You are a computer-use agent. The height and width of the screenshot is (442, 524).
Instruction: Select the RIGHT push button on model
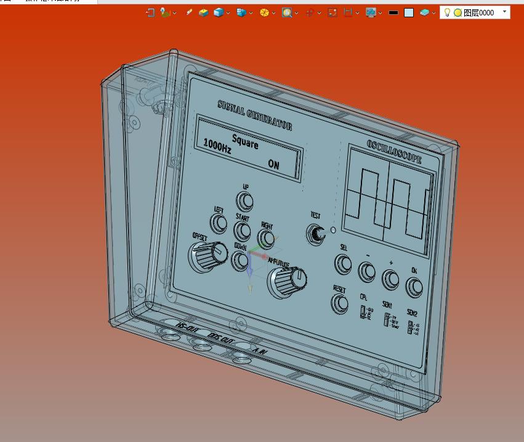tap(266, 239)
